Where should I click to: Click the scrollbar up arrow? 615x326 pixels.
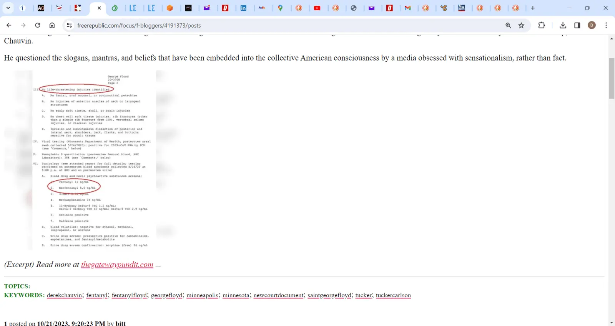coord(612,39)
